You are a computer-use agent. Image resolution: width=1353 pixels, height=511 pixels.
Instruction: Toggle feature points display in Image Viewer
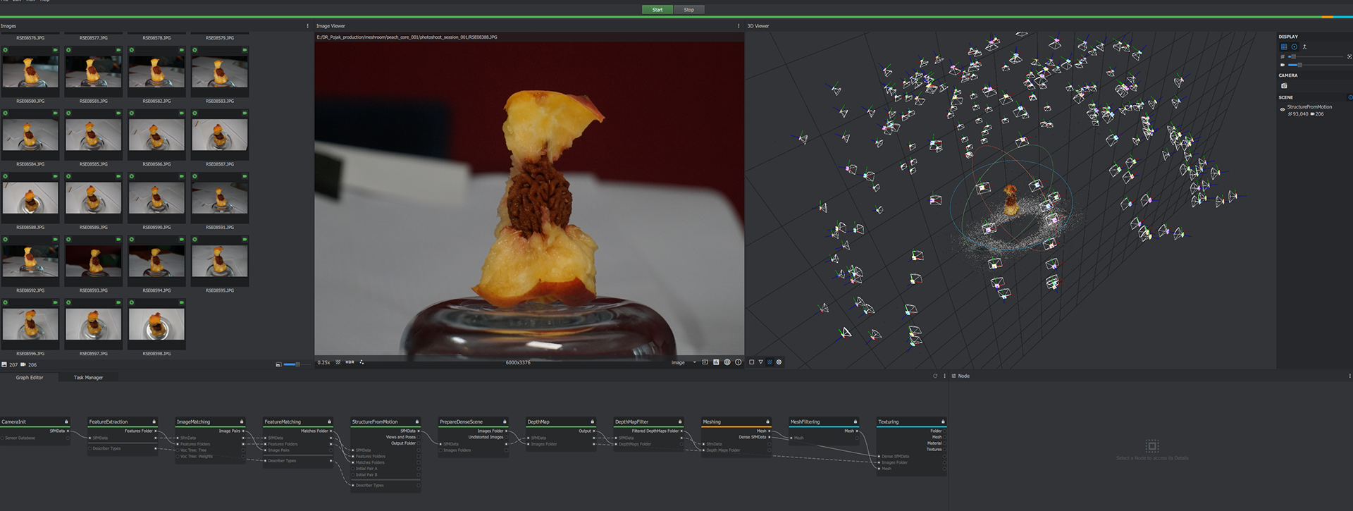362,362
